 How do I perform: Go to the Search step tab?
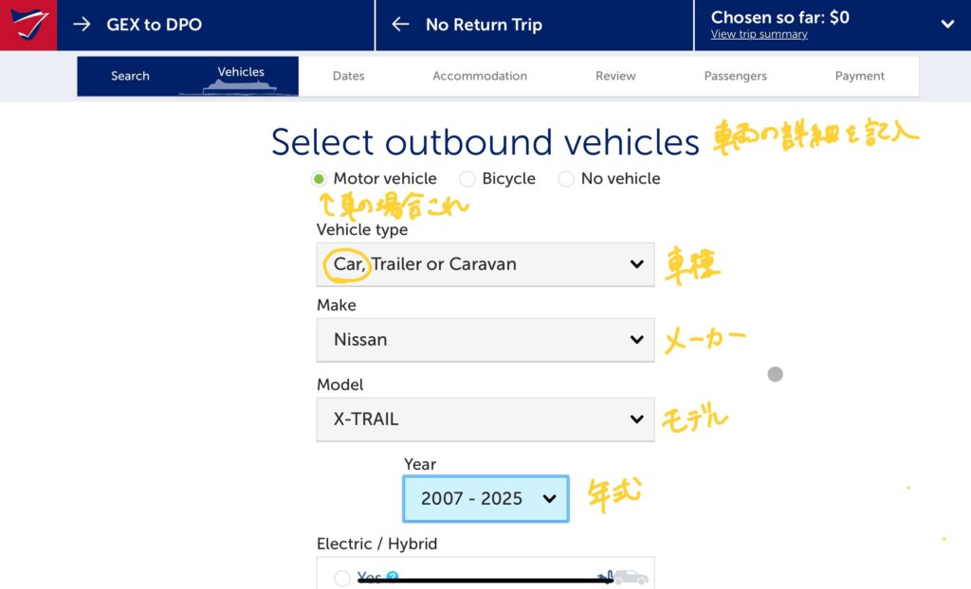point(130,76)
